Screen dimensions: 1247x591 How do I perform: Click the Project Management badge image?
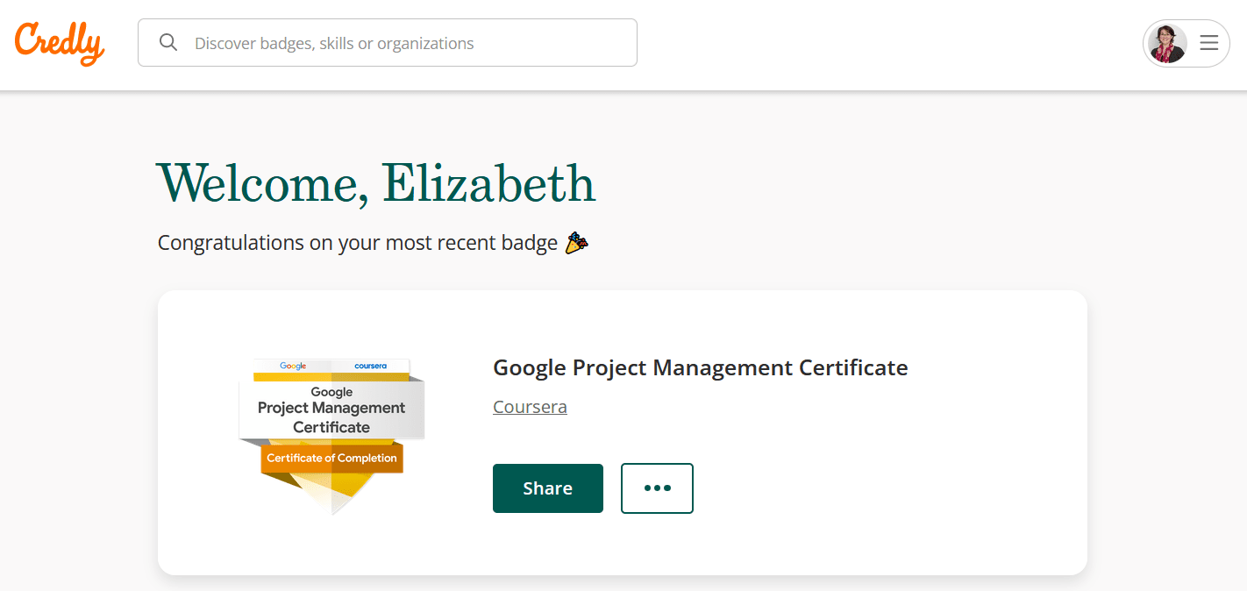pos(331,436)
